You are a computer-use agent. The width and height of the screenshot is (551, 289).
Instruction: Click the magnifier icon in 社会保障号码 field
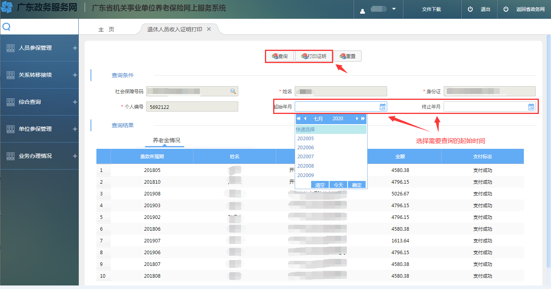tap(233, 91)
